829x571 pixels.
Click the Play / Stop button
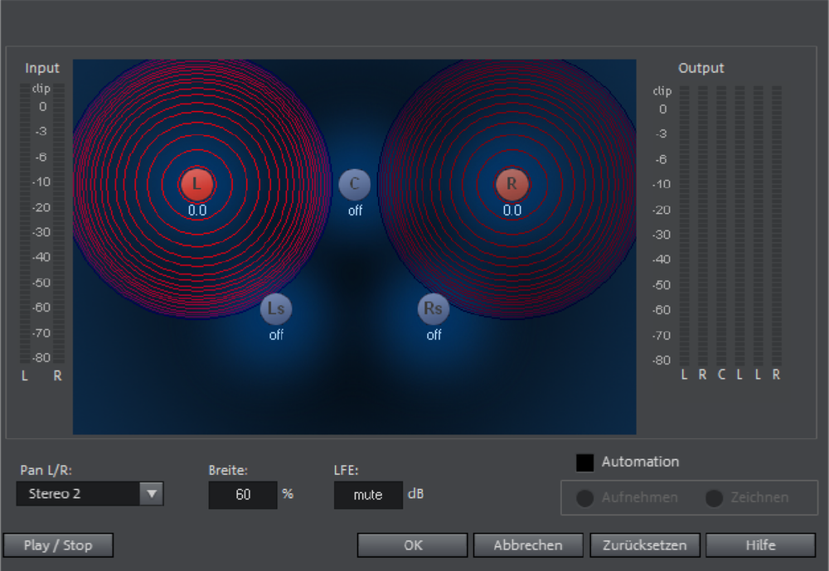(58, 545)
